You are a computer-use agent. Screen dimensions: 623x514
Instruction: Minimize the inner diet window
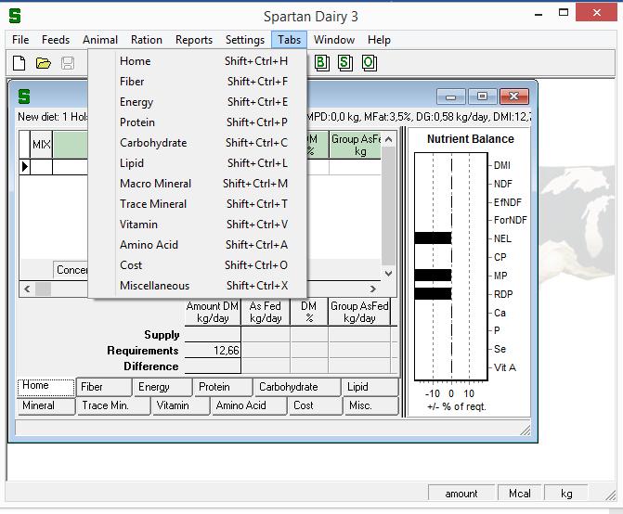pos(450,96)
